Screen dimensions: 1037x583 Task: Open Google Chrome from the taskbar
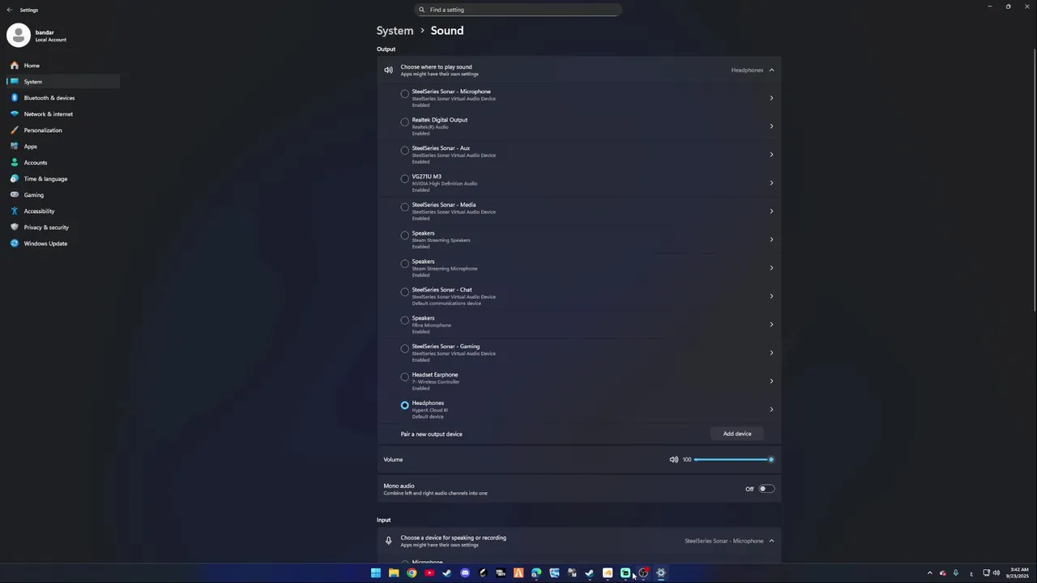(x=412, y=573)
